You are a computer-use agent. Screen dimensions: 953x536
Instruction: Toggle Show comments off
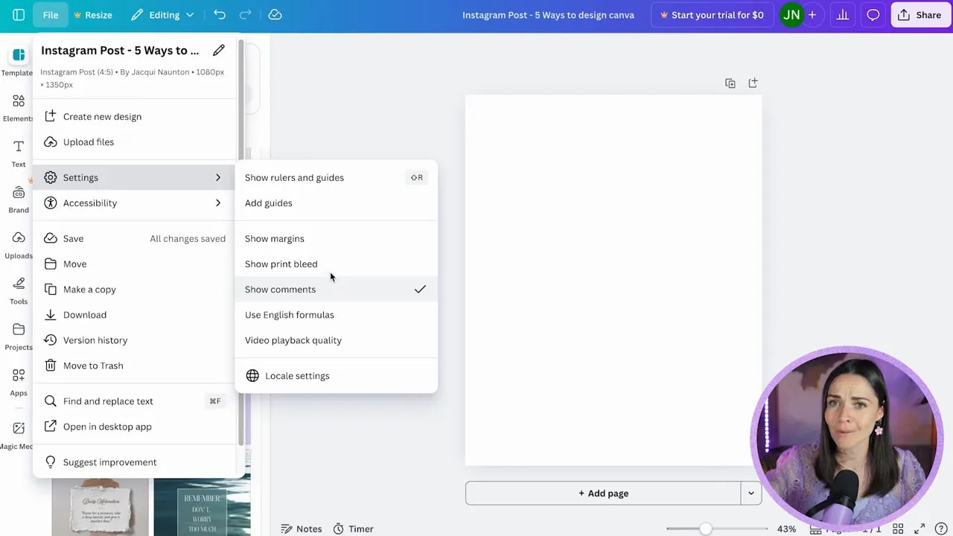(280, 289)
